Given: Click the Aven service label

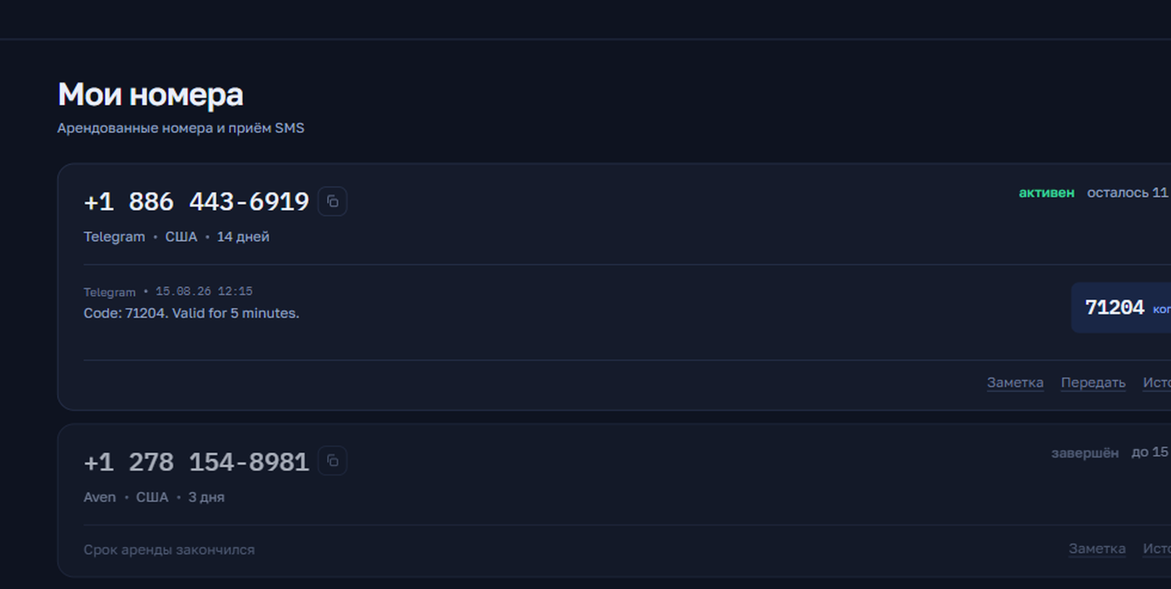Looking at the screenshot, I should [100, 497].
